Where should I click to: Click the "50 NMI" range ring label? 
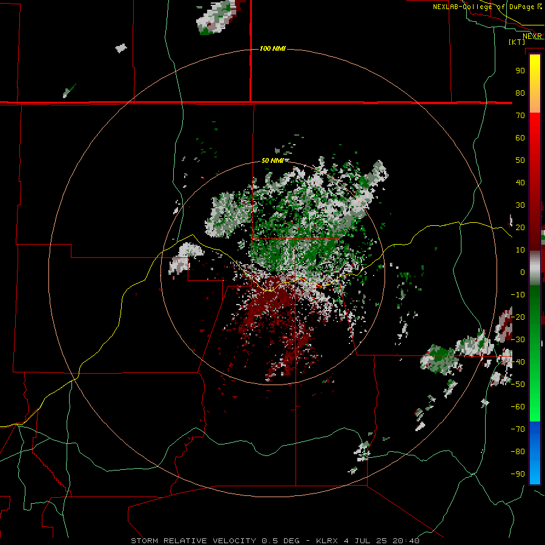(272, 160)
